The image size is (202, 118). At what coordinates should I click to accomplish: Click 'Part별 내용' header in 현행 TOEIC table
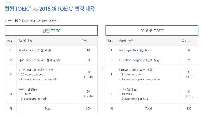coord(25,41)
